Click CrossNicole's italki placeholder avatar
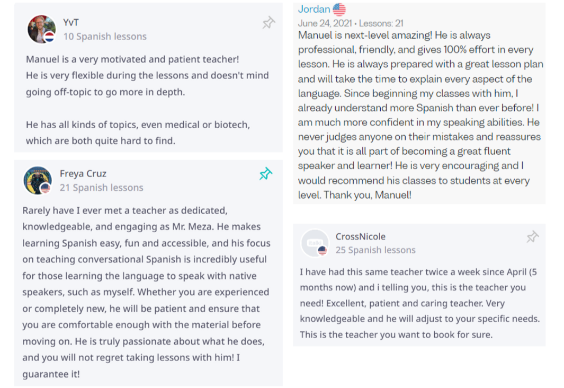The image size is (564, 388). pyautogui.click(x=315, y=243)
